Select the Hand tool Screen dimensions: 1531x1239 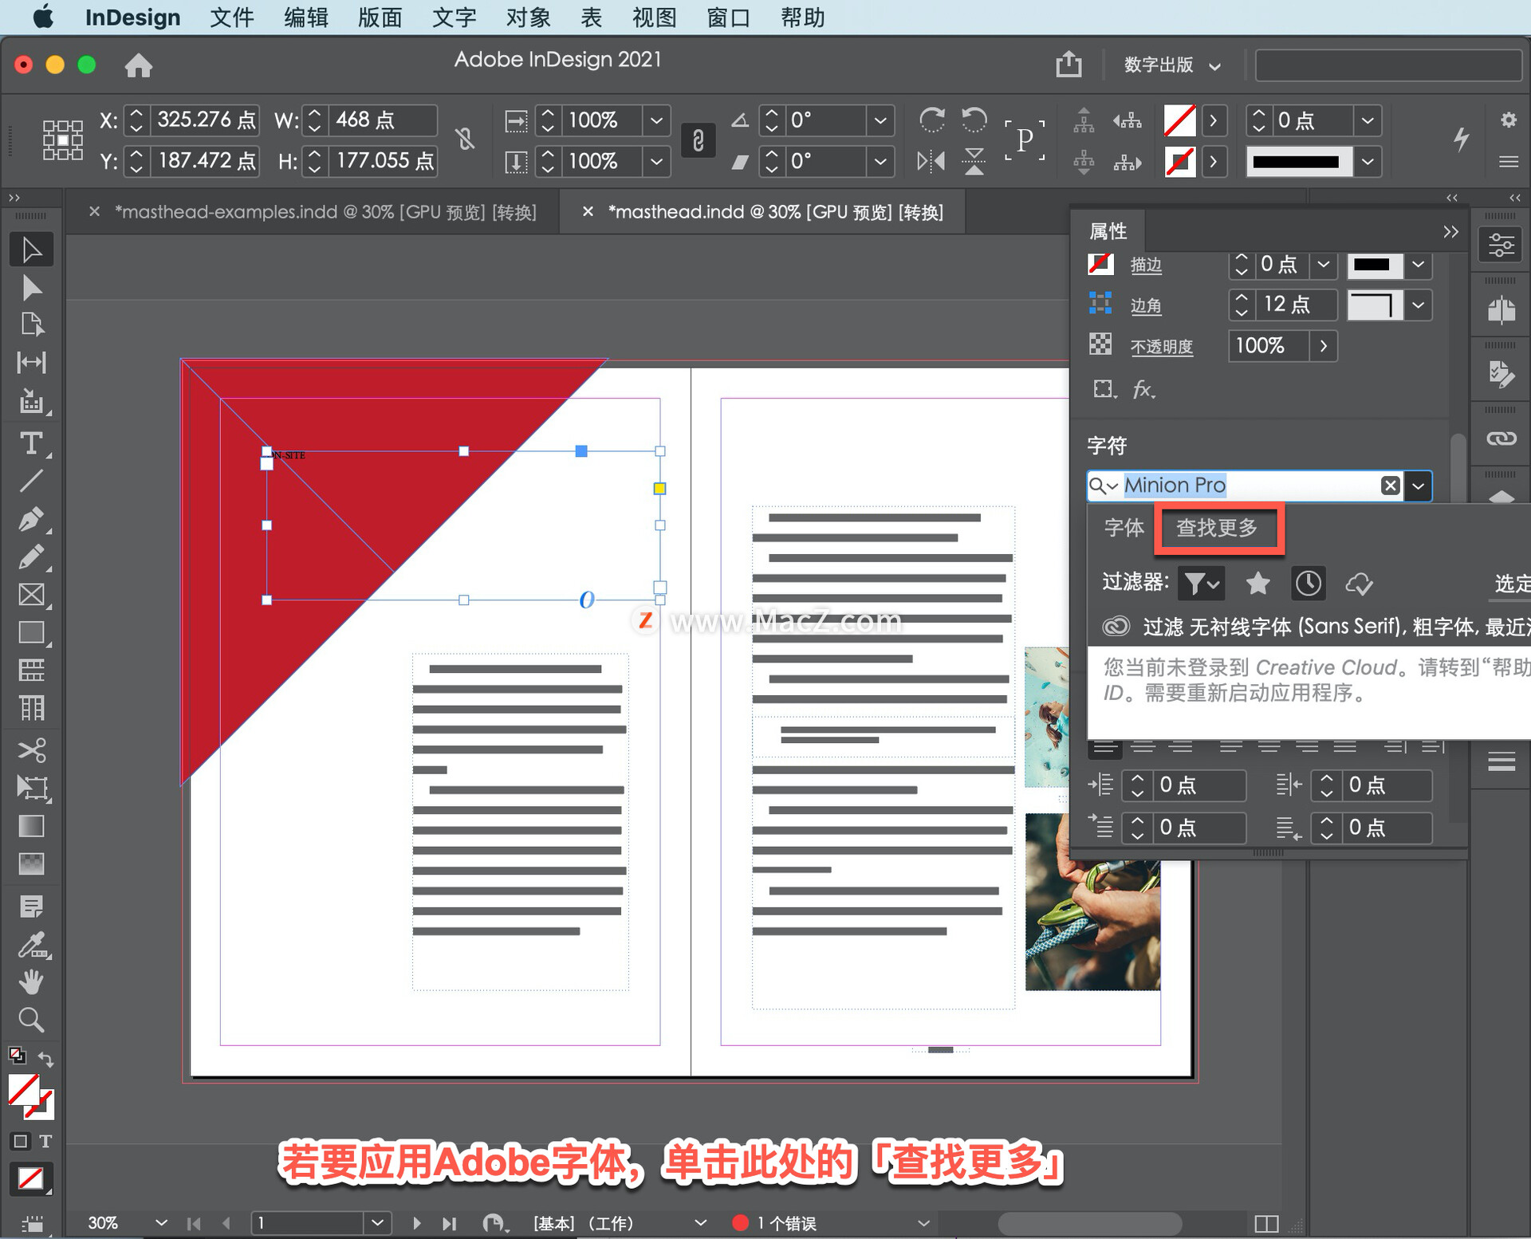click(x=31, y=982)
